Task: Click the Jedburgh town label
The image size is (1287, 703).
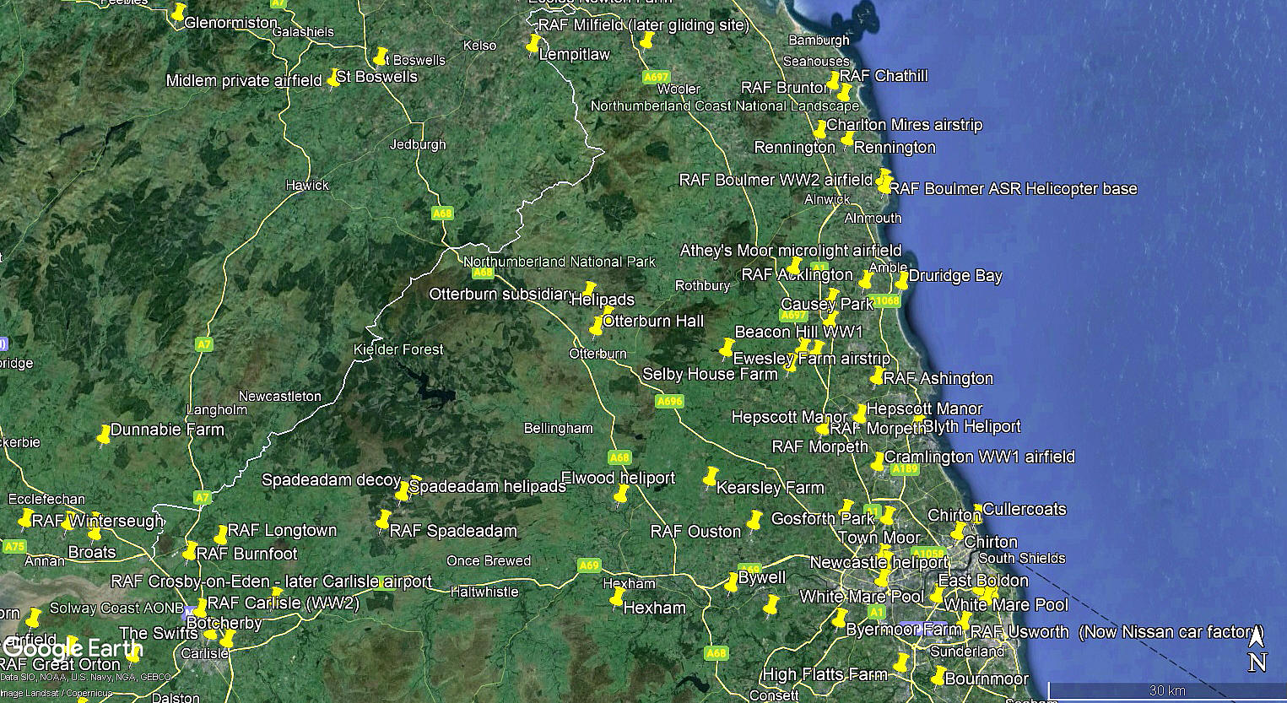Action: pyautogui.click(x=418, y=144)
